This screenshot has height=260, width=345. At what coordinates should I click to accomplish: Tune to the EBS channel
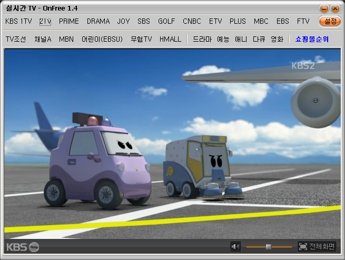click(x=283, y=22)
